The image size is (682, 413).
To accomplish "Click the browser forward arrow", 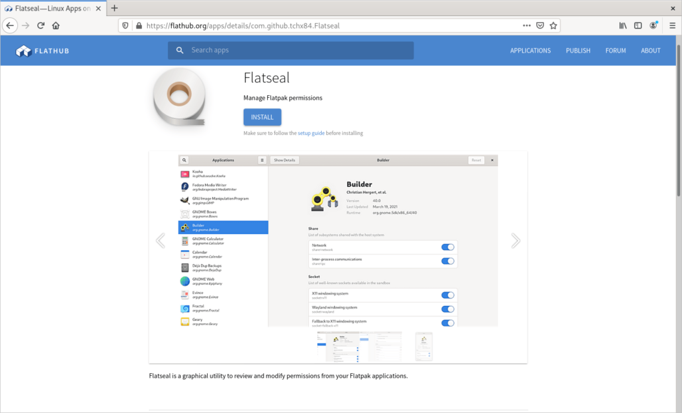I will [26, 26].
